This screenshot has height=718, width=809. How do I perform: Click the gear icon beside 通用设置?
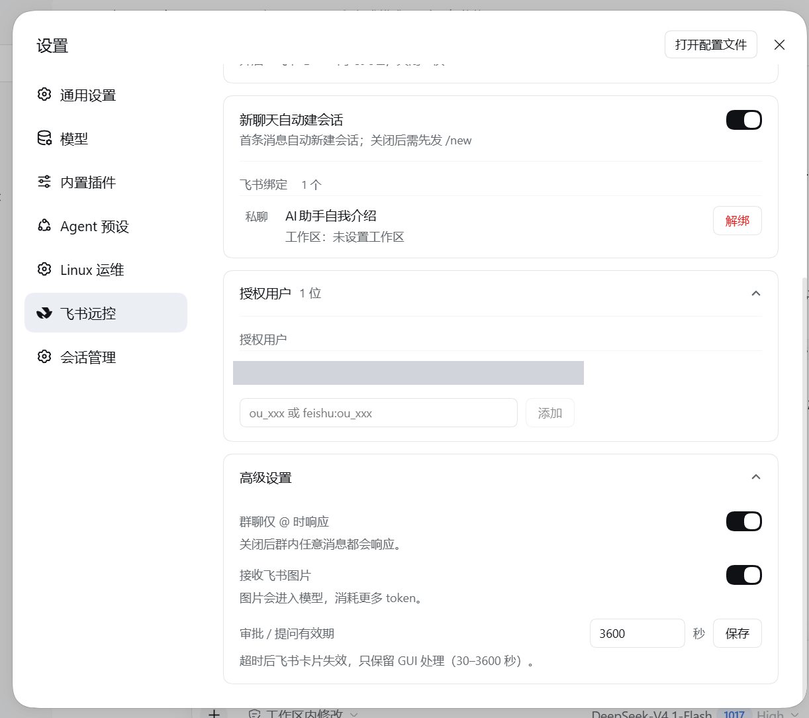[44, 95]
